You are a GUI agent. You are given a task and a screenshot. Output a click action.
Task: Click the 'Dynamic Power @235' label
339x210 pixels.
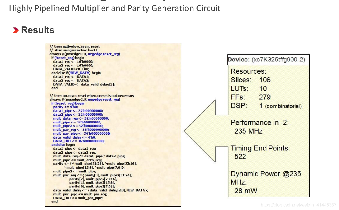tap(266, 174)
